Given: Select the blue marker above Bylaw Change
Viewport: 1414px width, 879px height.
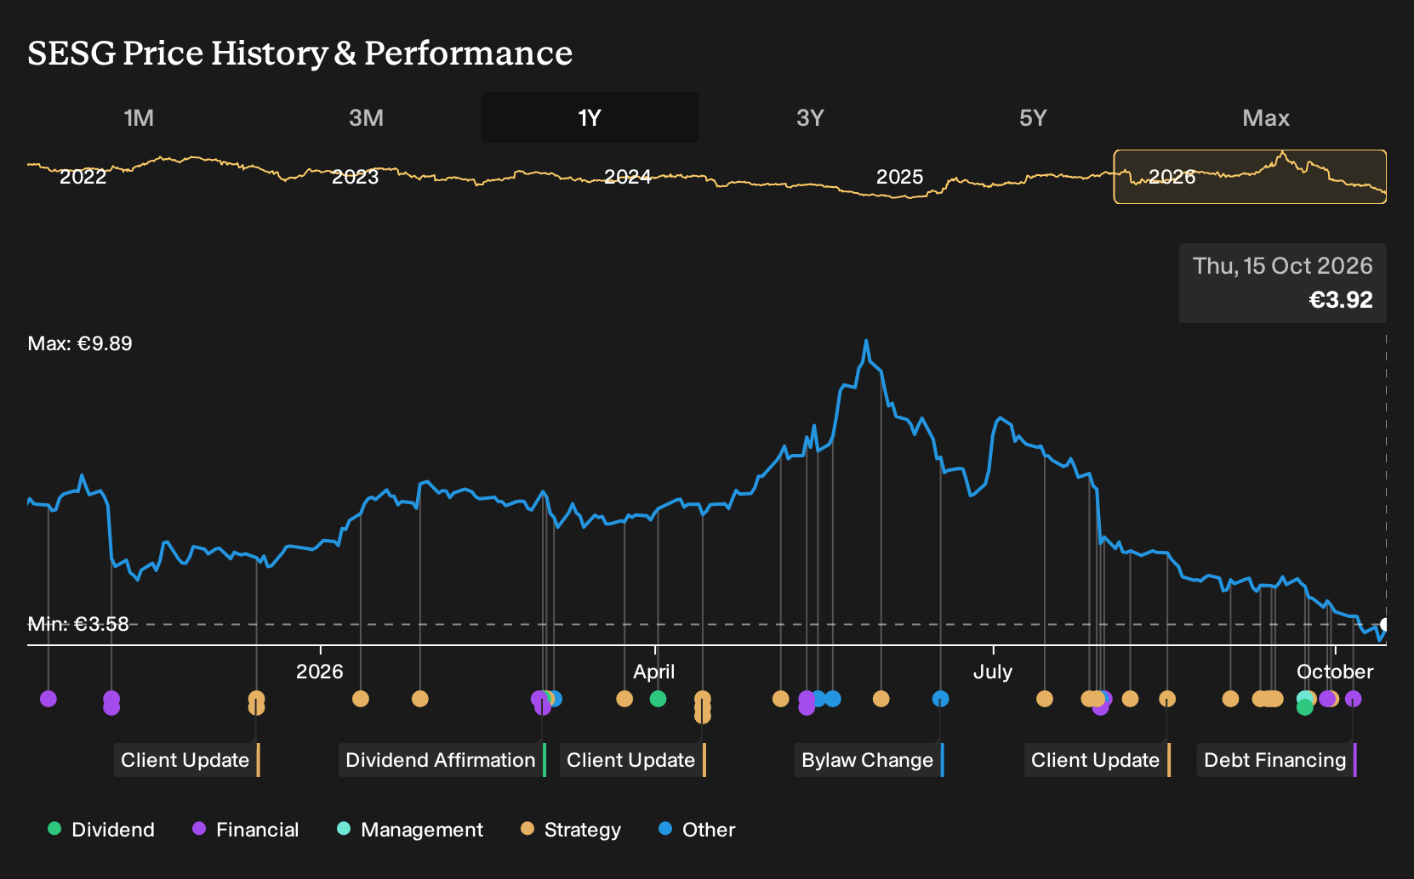Looking at the screenshot, I should coord(940,699).
